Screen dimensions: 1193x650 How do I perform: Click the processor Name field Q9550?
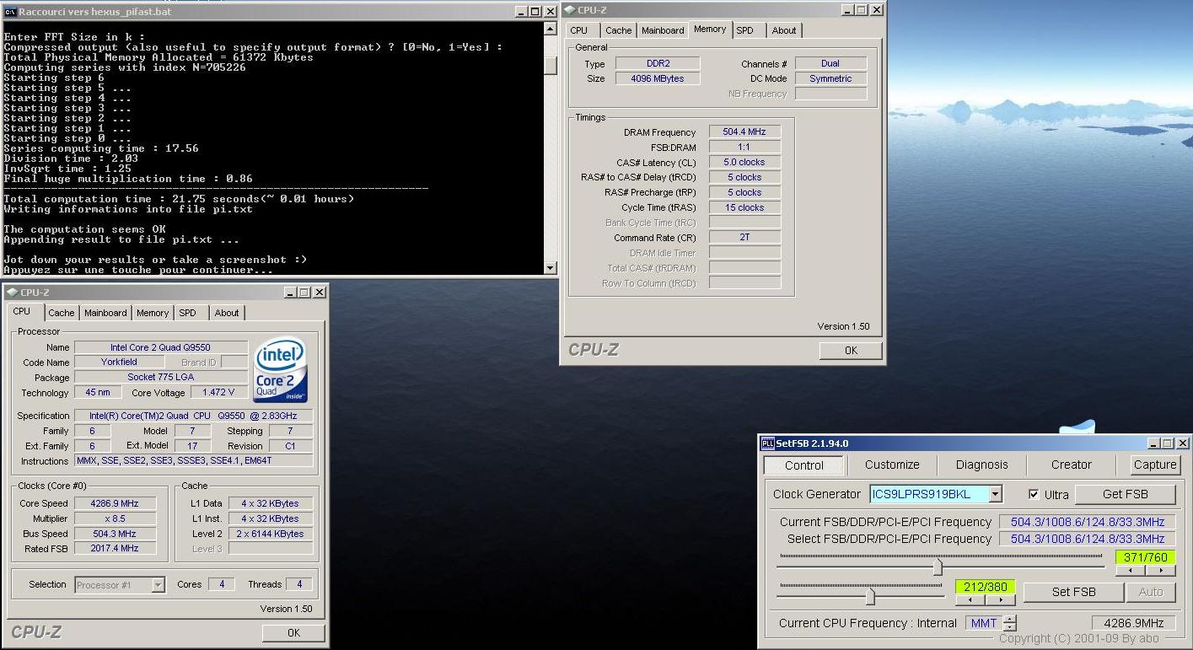[x=161, y=347]
